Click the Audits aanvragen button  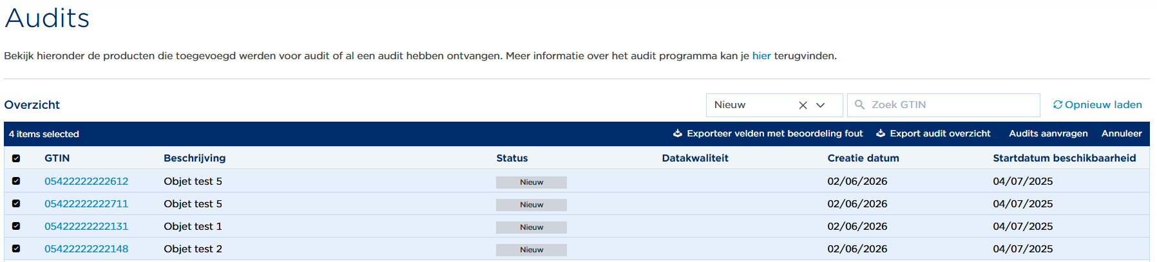(x=1048, y=133)
